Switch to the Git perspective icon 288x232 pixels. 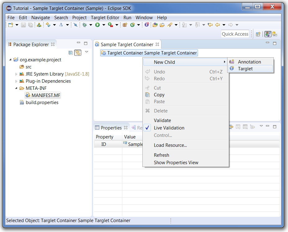tap(275, 34)
